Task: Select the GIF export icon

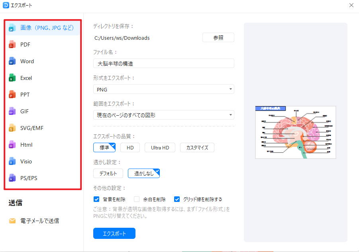Action: tap(12, 111)
